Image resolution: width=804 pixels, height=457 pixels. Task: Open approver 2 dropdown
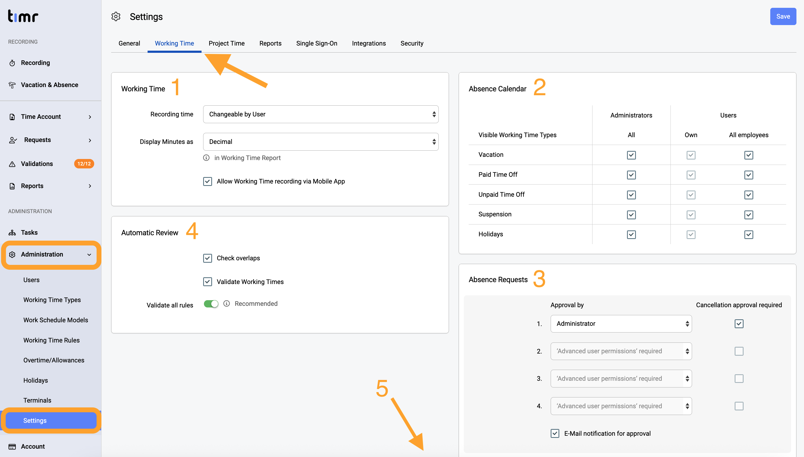[x=621, y=351]
